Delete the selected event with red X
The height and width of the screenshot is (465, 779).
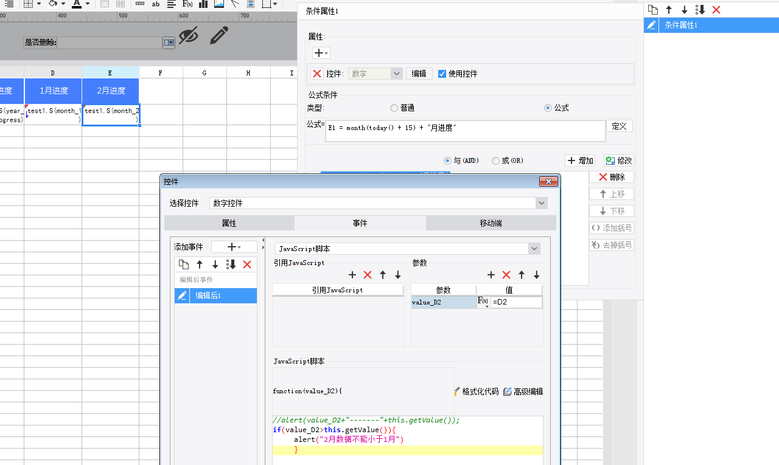pos(247,264)
